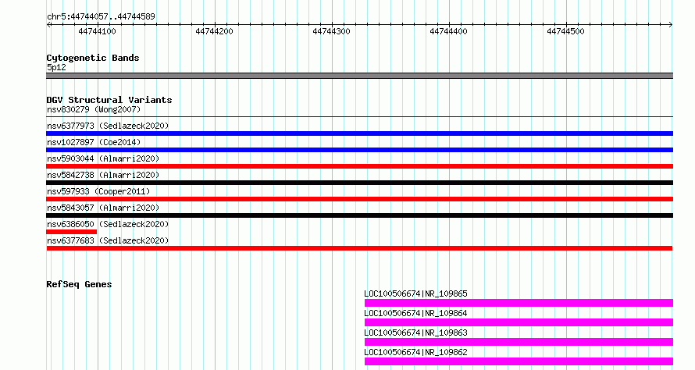695x370 pixels.
Task: Click the chr5:44744057..44744589 region label
Action: point(101,17)
